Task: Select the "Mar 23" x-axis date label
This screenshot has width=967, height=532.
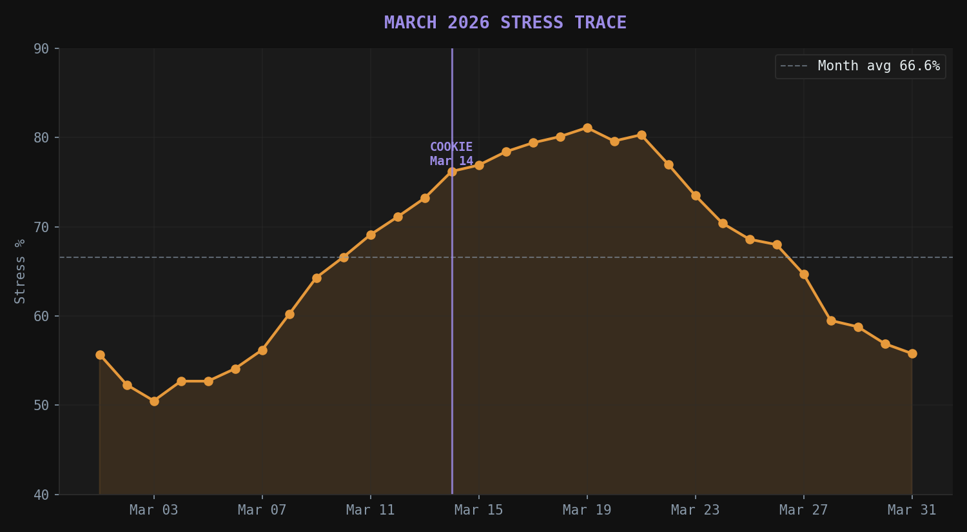Action: click(696, 510)
